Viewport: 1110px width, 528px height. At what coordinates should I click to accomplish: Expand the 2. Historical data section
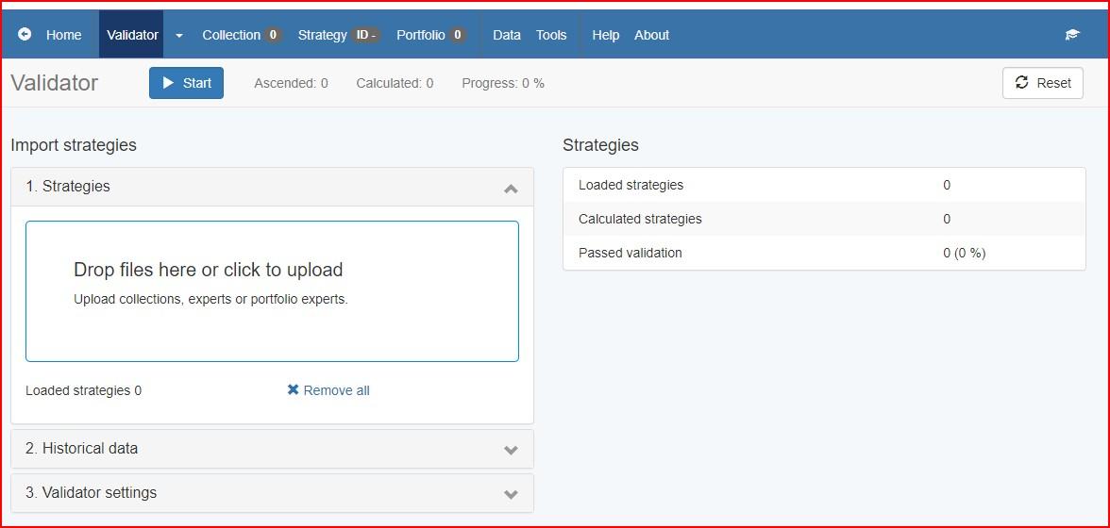tap(272, 449)
